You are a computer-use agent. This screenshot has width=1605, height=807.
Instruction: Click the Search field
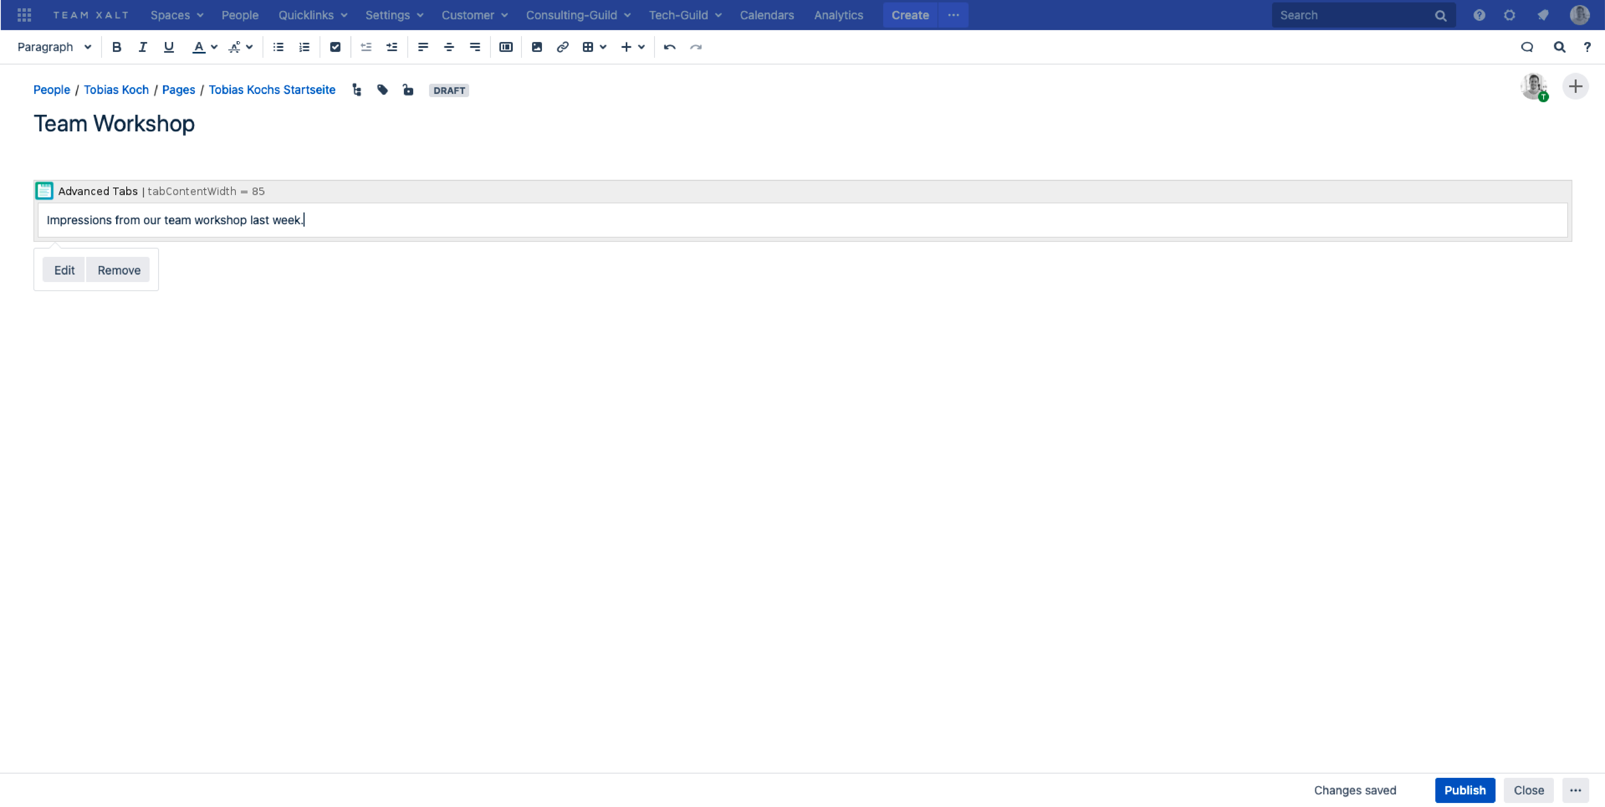pyautogui.click(x=1363, y=15)
